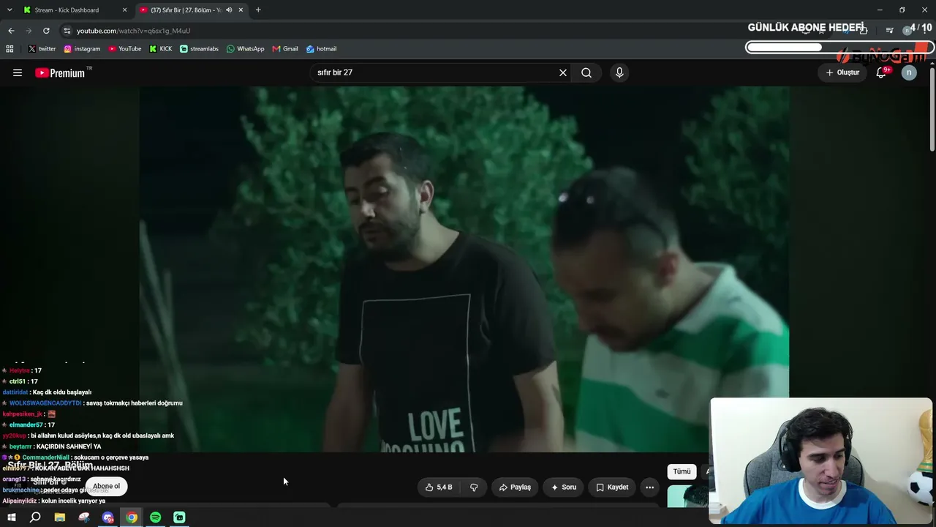Share the video with Paylaş

tap(515, 487)
